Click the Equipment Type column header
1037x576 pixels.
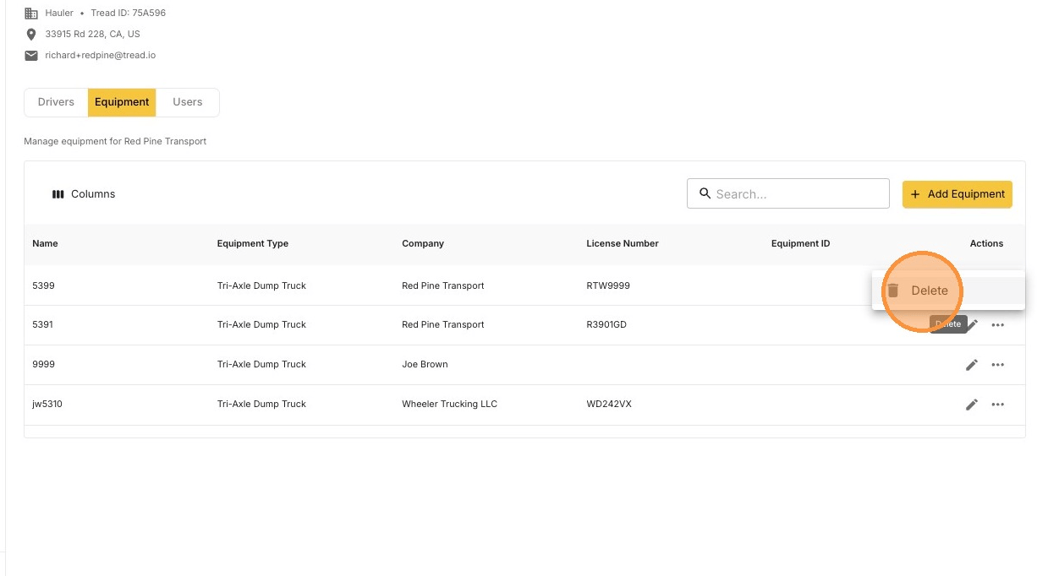point(253,243)
